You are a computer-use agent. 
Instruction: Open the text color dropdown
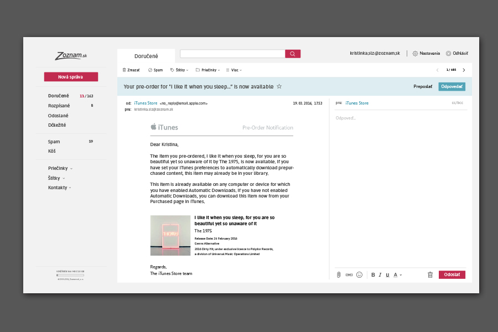tap(397, 274)
